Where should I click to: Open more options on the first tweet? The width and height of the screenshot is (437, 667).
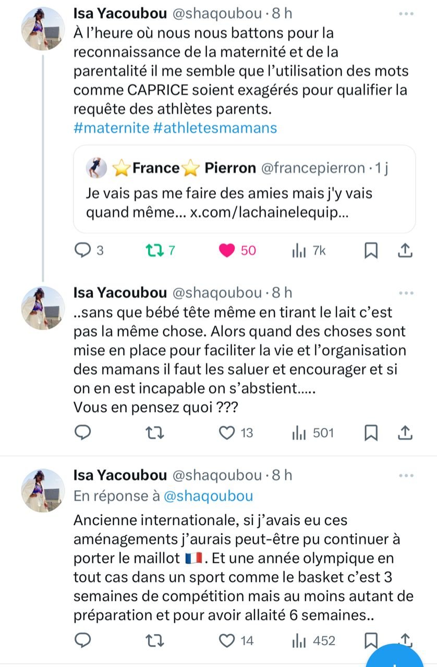click(405, 14)
